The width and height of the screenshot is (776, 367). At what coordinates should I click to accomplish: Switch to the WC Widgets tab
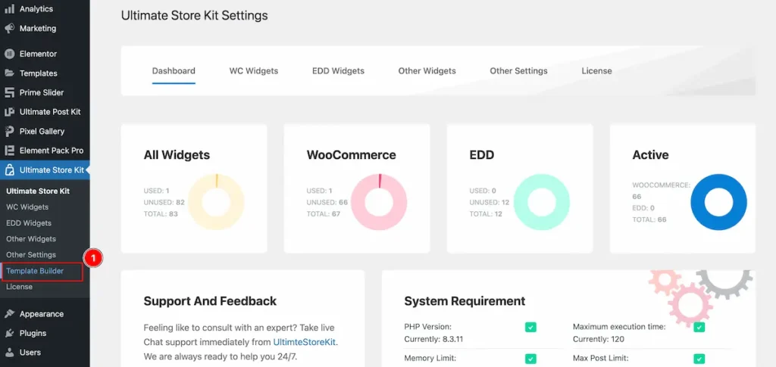coord(253,71)
